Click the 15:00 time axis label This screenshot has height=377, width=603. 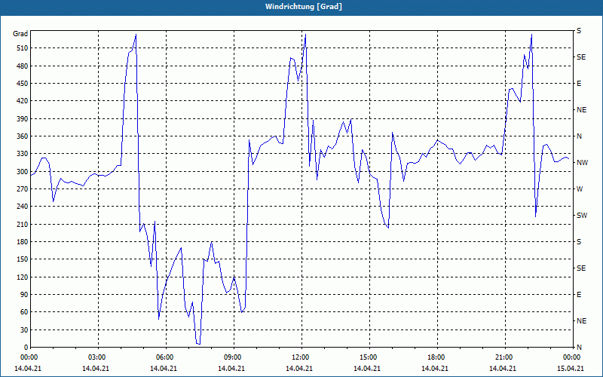(x=369, y=357)
